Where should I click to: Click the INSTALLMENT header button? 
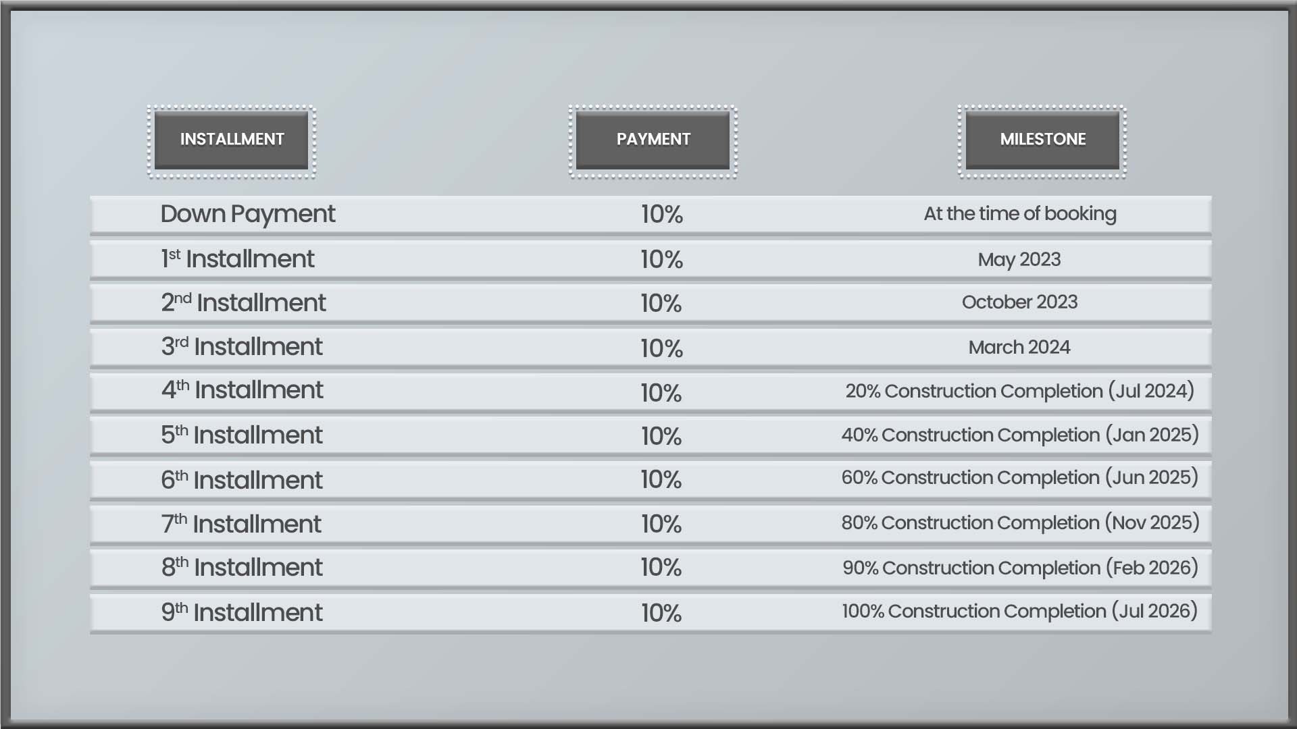tap(231, 140)
